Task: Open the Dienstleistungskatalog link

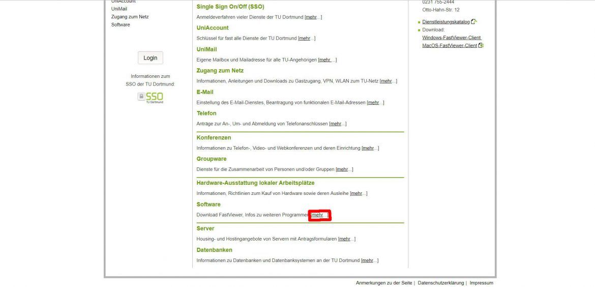Action: click(x=446, y=22)
